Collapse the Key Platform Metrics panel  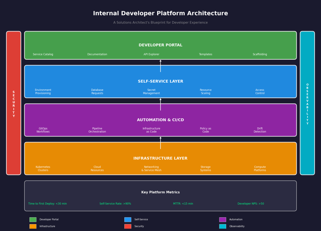click(x=160, y=192)
